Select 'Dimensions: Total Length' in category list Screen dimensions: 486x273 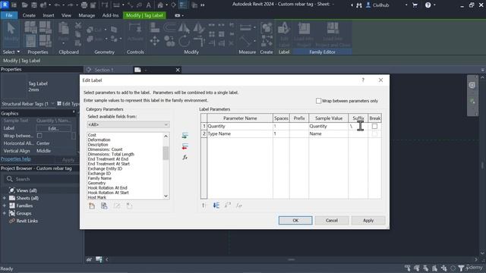pyautogui.click(x=111, y=154)
